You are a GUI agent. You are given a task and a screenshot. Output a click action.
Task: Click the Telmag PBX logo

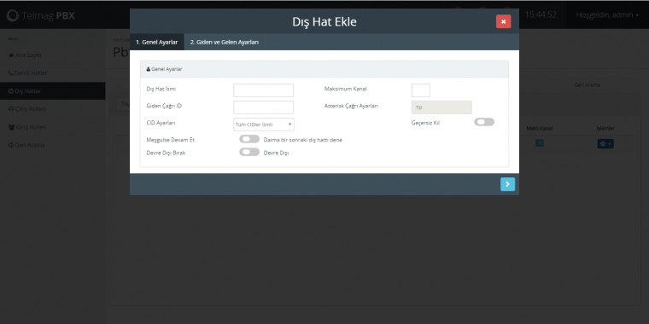[41, 15]
